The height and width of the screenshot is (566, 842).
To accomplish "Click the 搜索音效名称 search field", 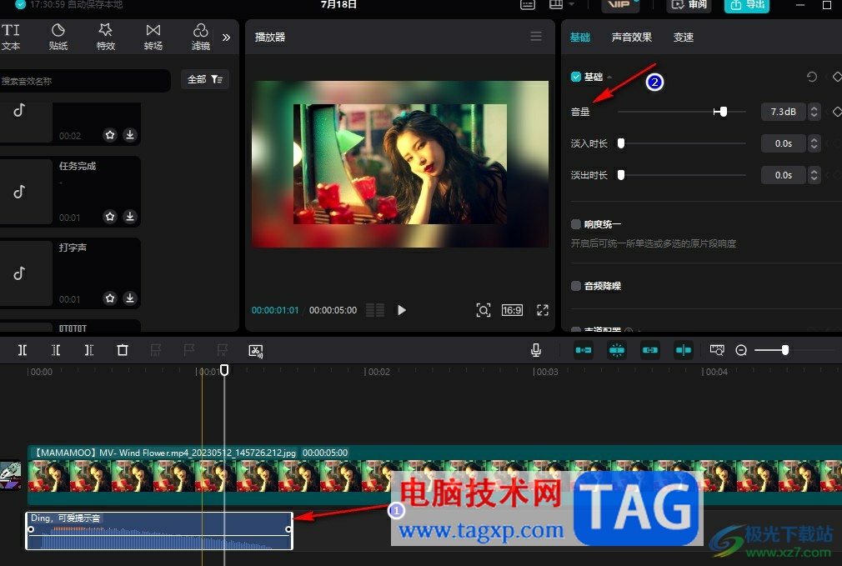I will point(84,81).
